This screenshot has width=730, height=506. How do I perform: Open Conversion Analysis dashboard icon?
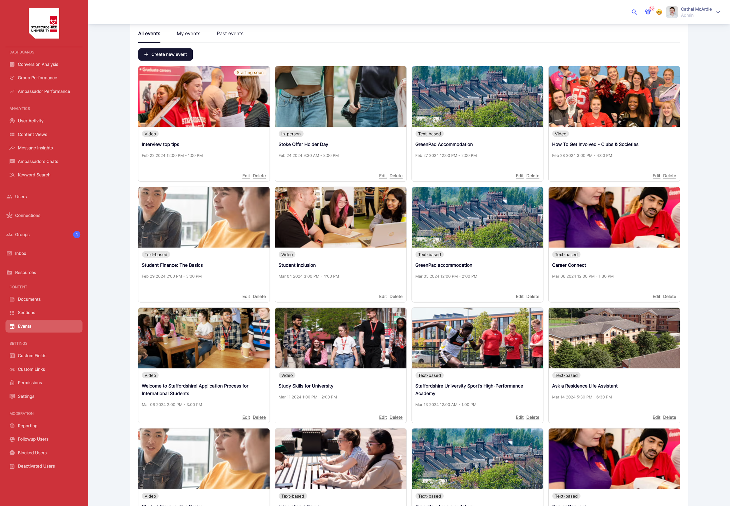point(12,64)
